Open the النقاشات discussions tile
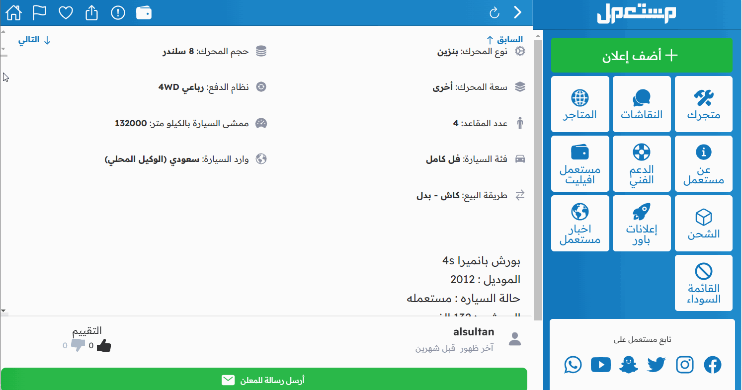This screenshot has height=390, width=742. (x=641, y=104)
